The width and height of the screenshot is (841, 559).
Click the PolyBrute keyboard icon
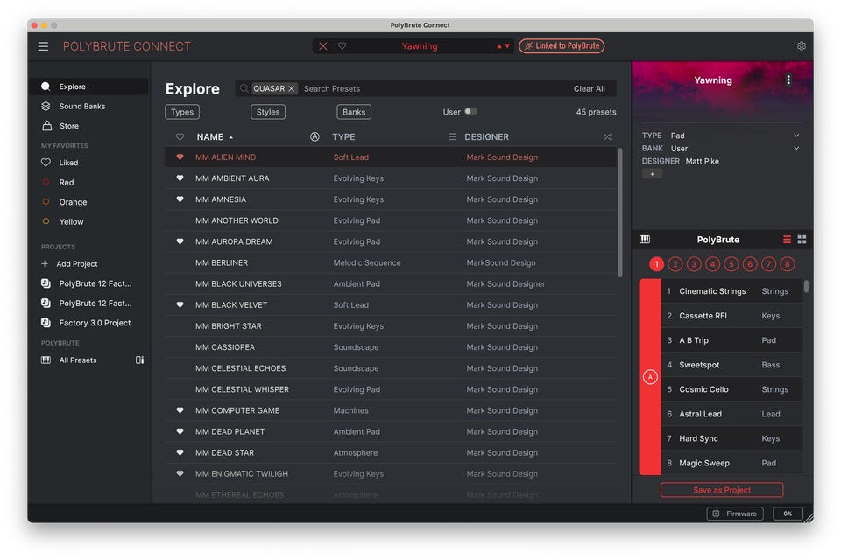[x=645, y=240]
